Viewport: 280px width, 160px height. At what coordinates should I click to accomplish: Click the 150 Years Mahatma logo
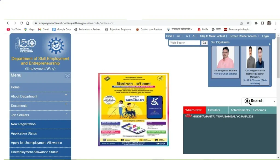click(x=25, y=45)
